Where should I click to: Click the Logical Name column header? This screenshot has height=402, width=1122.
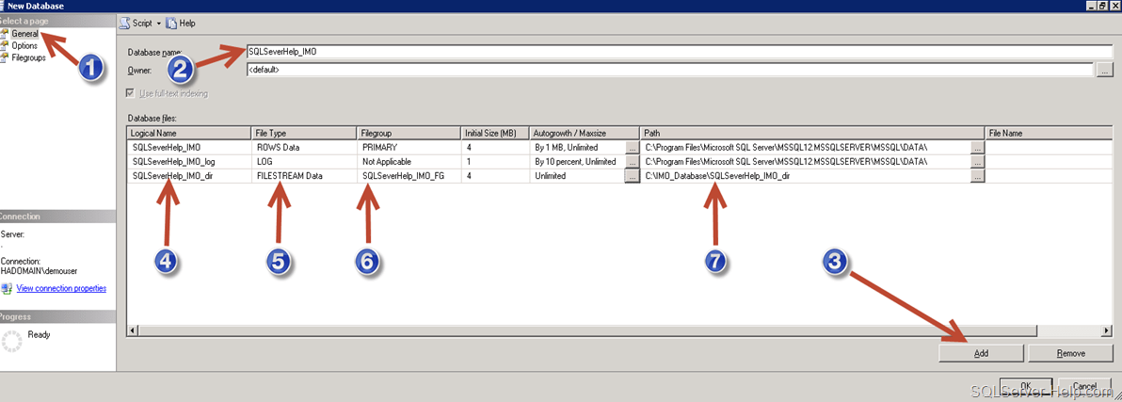(x=188, y=134)
